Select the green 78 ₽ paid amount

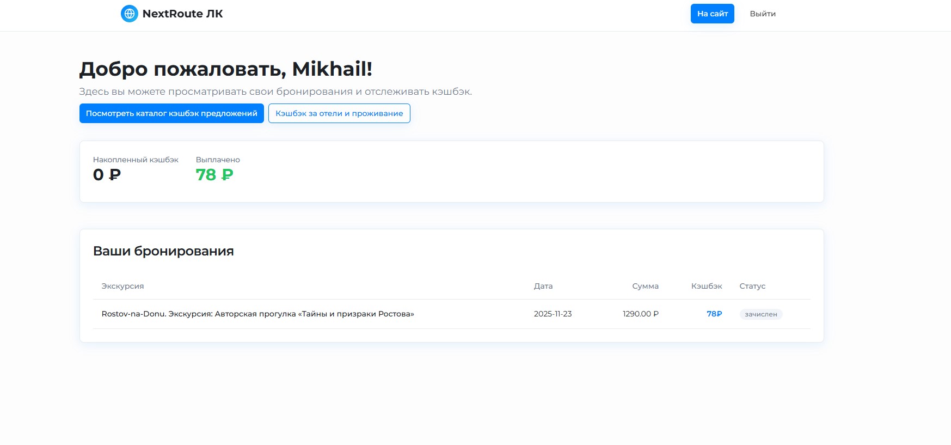(x=214, y=175)
